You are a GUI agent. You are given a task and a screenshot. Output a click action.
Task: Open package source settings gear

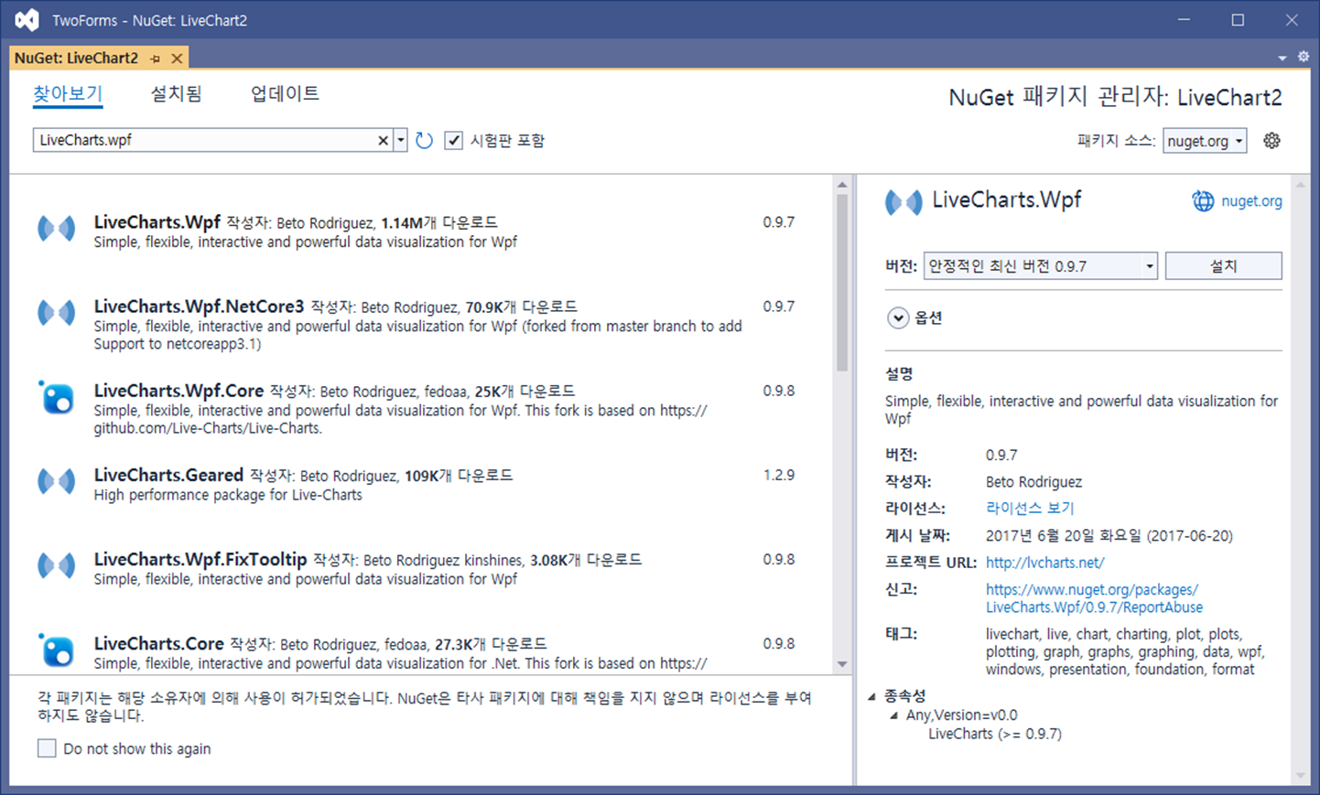[x=1271, y=141]
